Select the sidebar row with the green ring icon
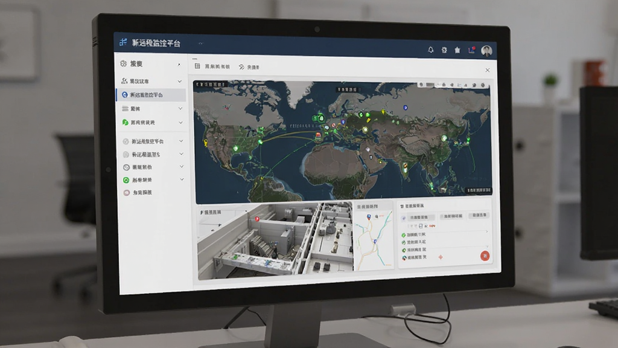The width and height of the screenshot is (618, 348). 153,180
